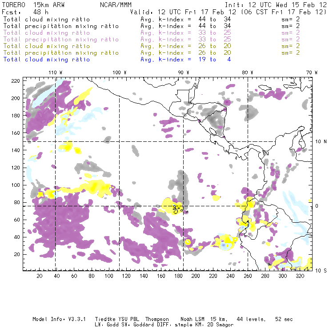Viewport: 329px width, 329px height.
Task: Click the "240" bottom axis tick label
Action: tap(230, 276)
